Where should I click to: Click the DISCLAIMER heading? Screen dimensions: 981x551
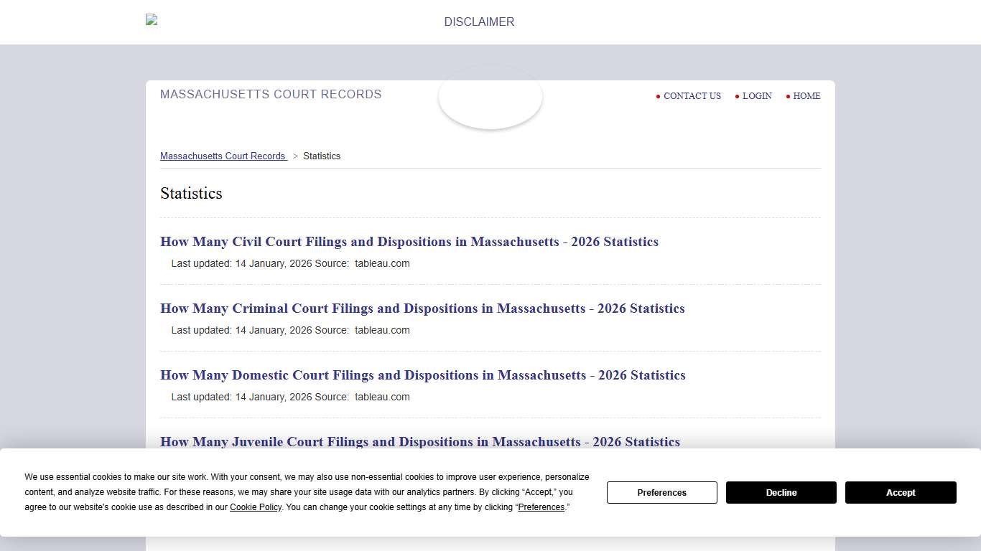click(478, 22)
